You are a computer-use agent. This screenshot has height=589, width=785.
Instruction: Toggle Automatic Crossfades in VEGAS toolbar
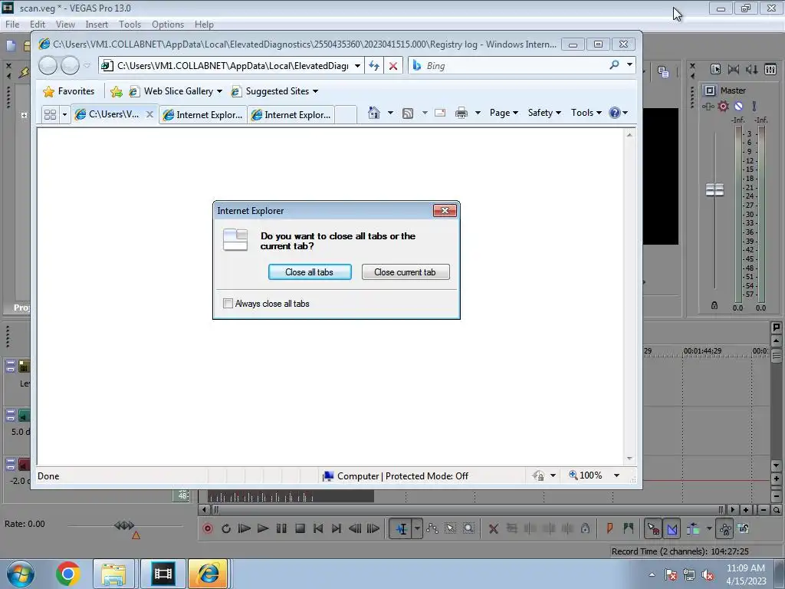coord(672,528)
